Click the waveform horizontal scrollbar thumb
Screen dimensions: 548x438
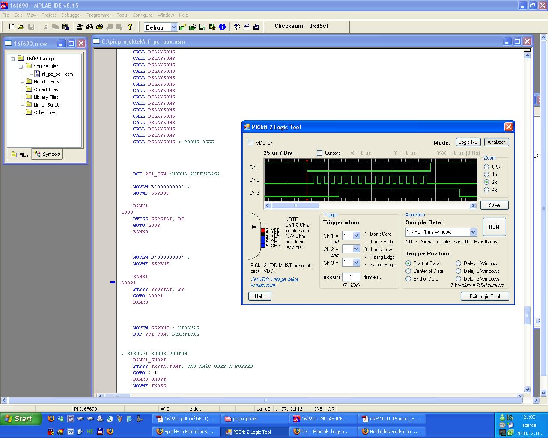click(x=295, y=206)
